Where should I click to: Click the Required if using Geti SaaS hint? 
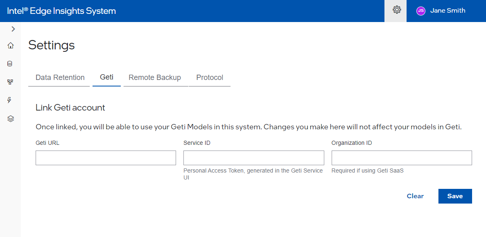tap(368, 171)
